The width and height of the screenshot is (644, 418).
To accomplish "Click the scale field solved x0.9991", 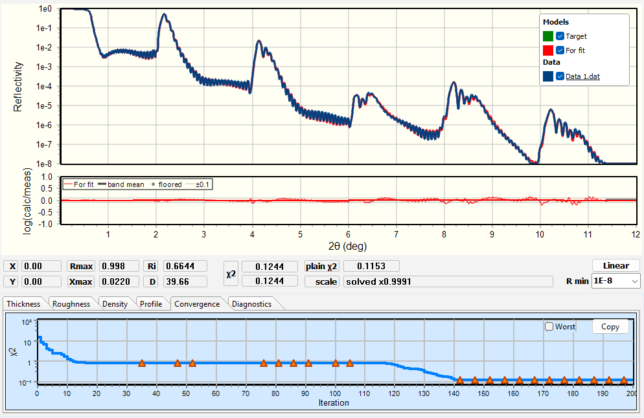I will (448, 282).
